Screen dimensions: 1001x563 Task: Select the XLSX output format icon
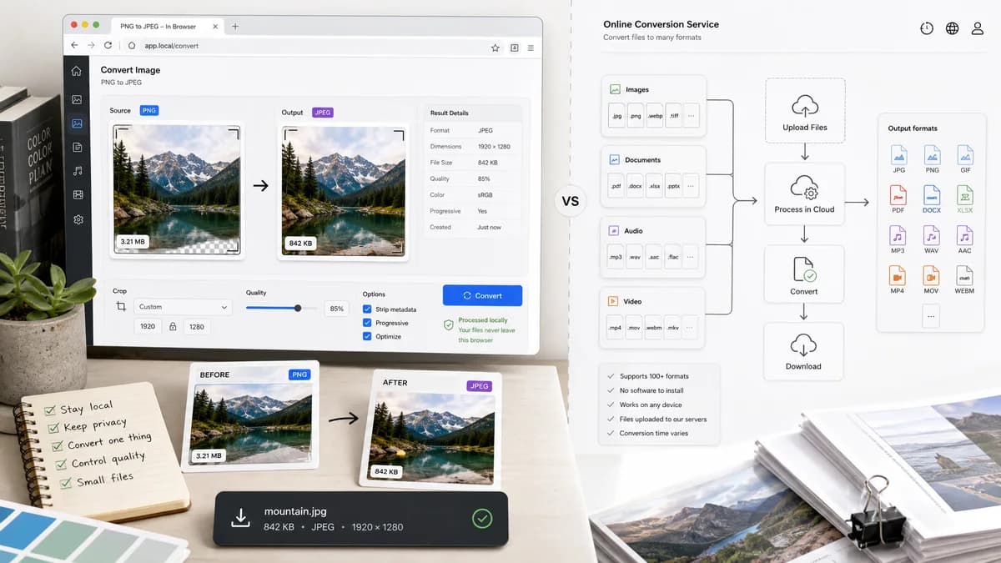[x=964, y=195]
